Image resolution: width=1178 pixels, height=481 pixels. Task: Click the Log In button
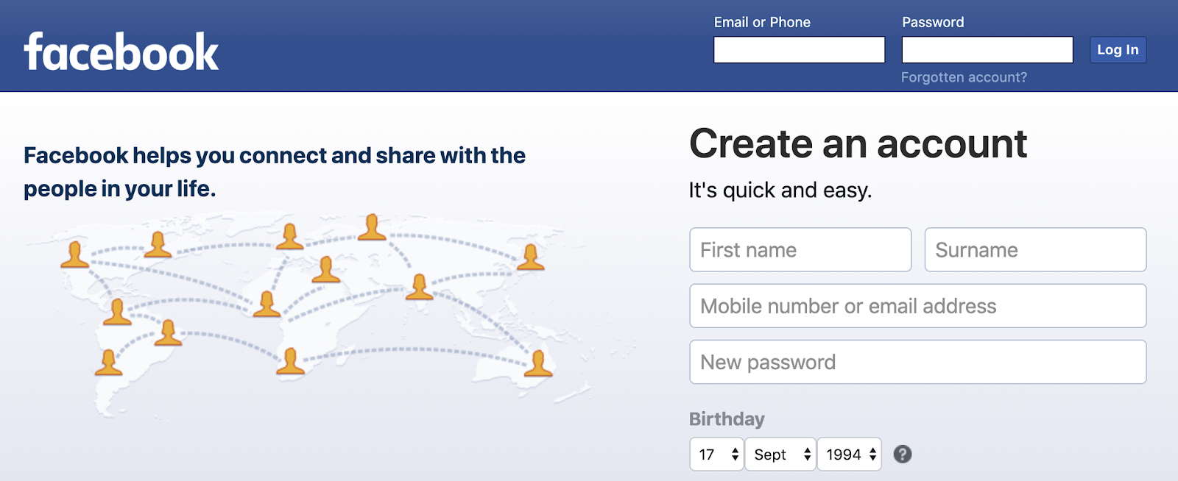point(1118,50)
